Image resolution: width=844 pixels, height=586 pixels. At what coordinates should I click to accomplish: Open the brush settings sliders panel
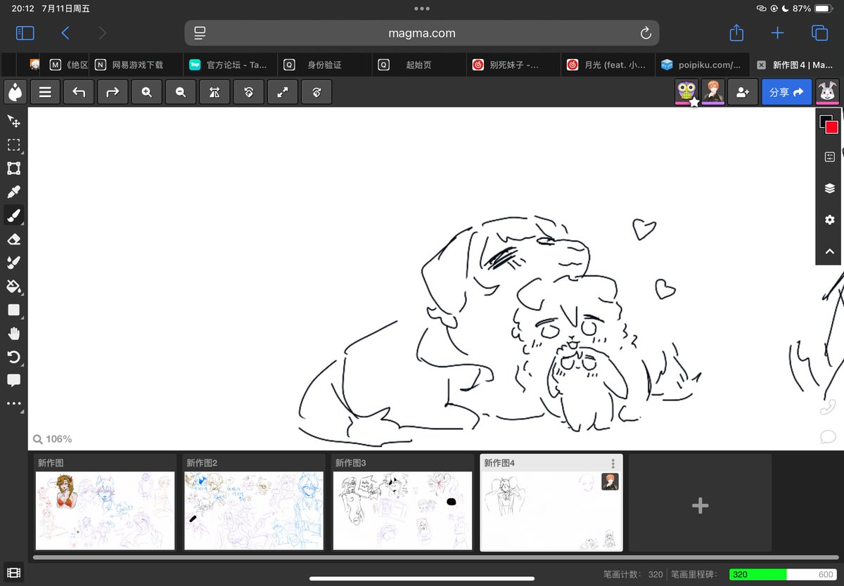point(829,157)
